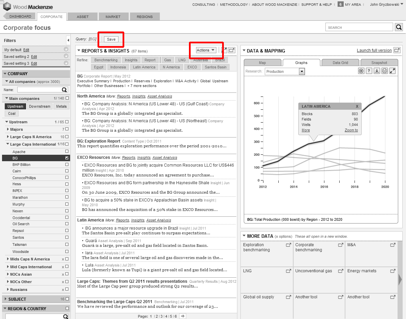
Task: Open Global oil supply popout icon
Action: point(289,297)
